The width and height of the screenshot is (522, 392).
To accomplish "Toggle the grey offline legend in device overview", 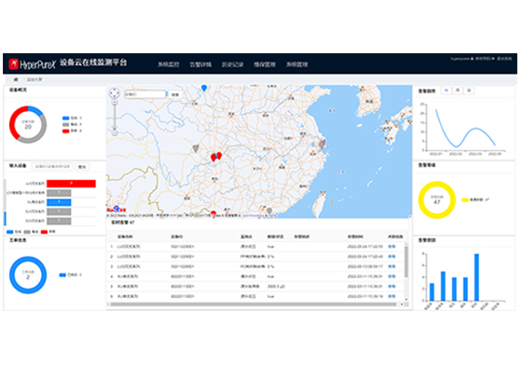I will (72, 124).
